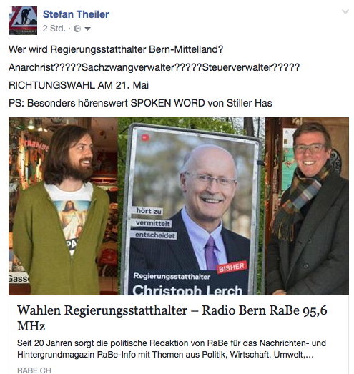
Task: Click the hört zu label on poster
Action: coord(149,211)
